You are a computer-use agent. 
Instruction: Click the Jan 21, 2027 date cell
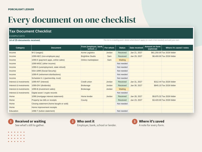click(136, 53)
